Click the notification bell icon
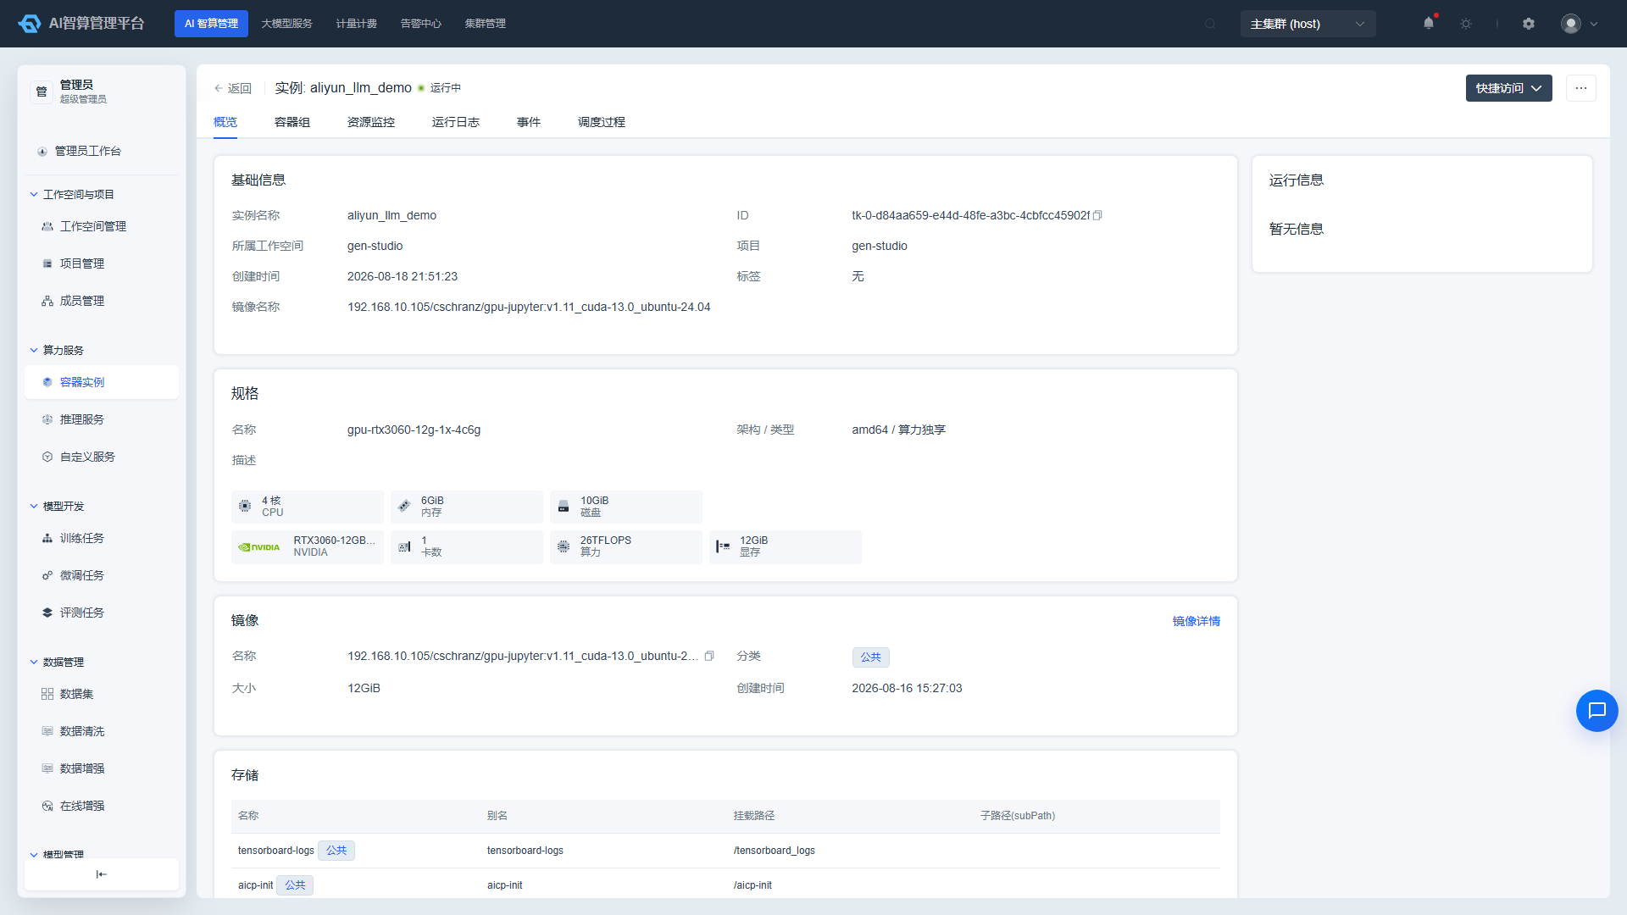The image size is (1627, 915). (x=1429, y=24)
